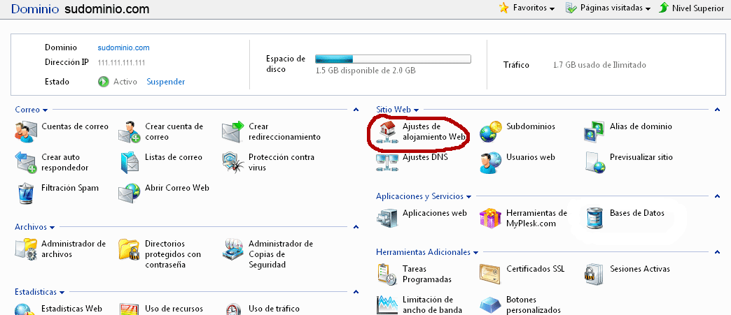
Task: Click the Espacio de disco usage bar
Action: click(x=393, y=59)
